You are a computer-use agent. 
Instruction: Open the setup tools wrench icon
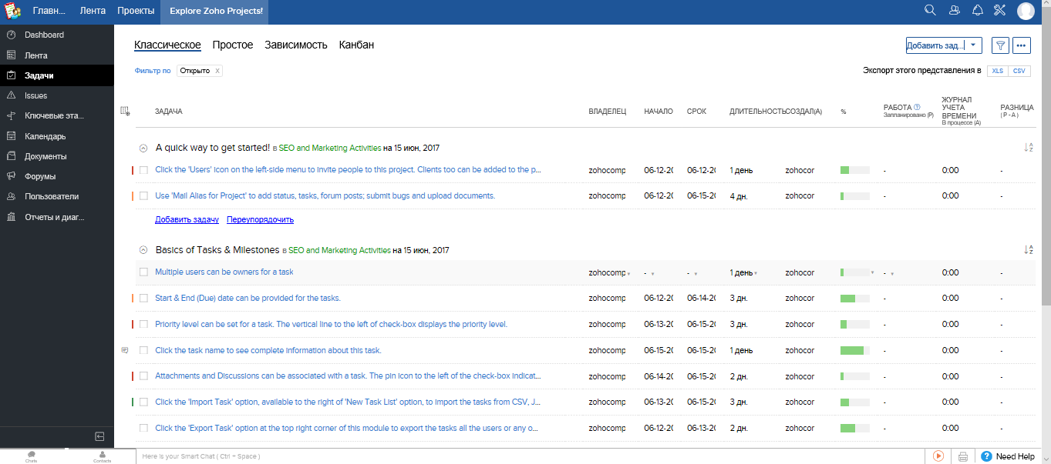(x=1001, y=10)
